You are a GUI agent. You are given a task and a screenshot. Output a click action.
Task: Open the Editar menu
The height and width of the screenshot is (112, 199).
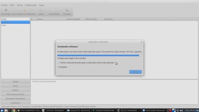coord(12,5)
